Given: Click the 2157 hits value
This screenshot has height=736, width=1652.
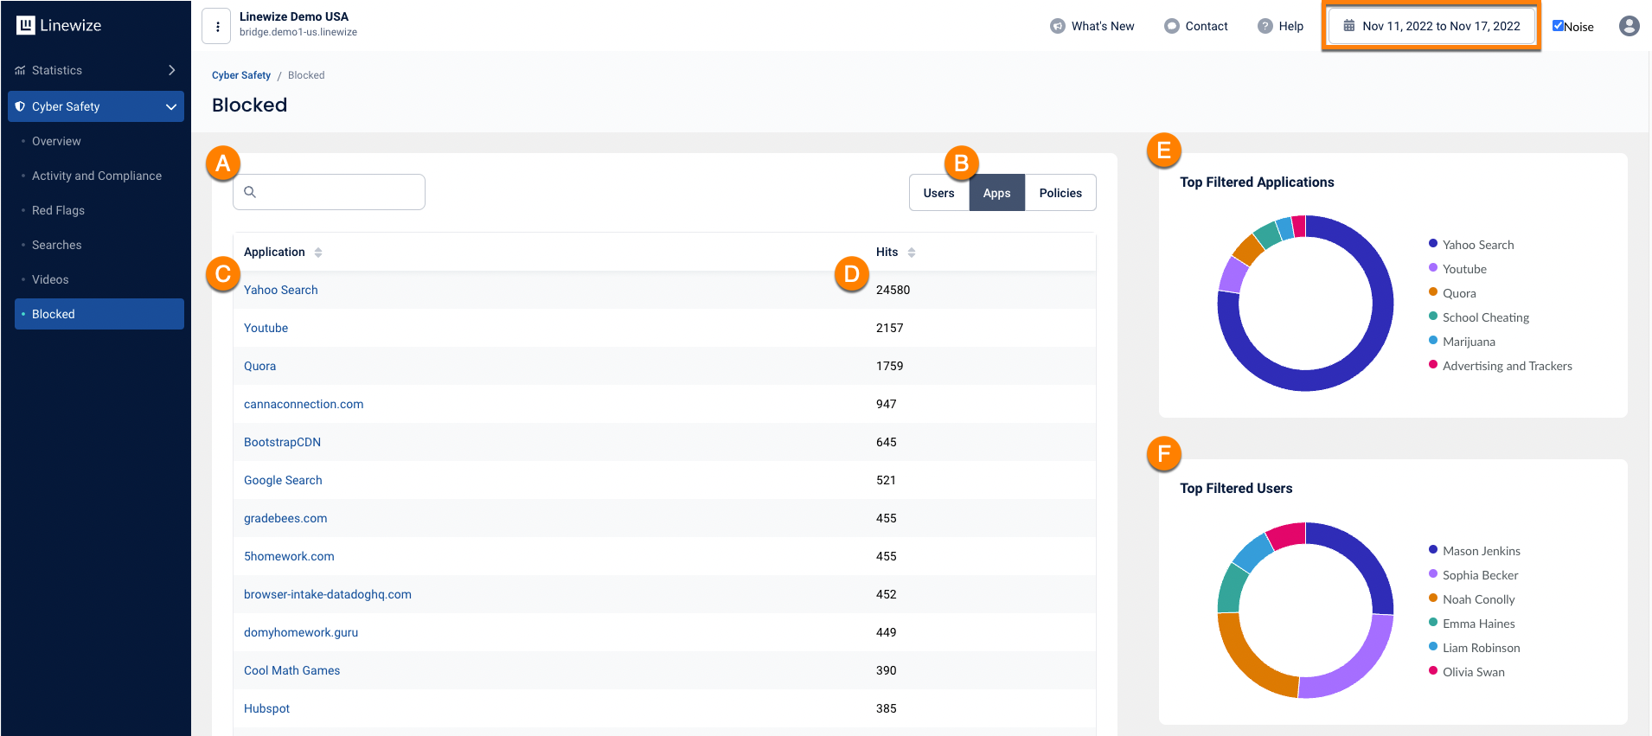Looking at the screenshot, I should click(x=889, y=328).
